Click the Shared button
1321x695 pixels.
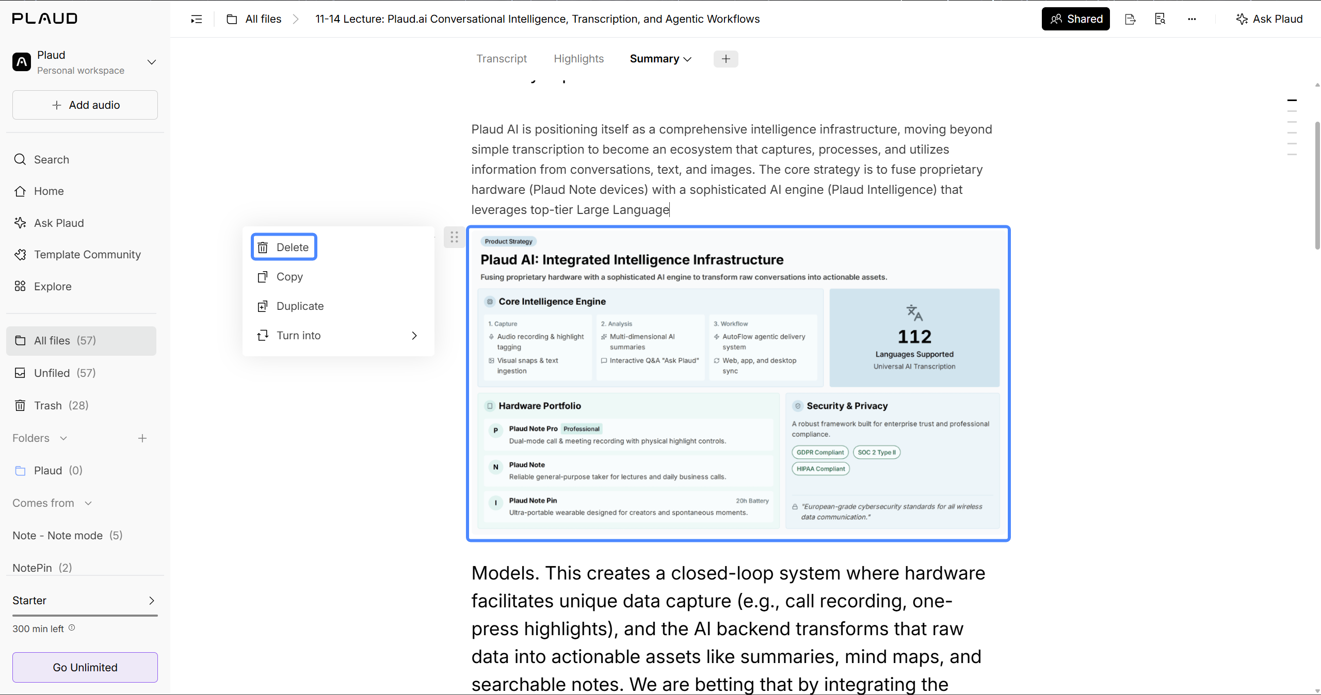1076,19
